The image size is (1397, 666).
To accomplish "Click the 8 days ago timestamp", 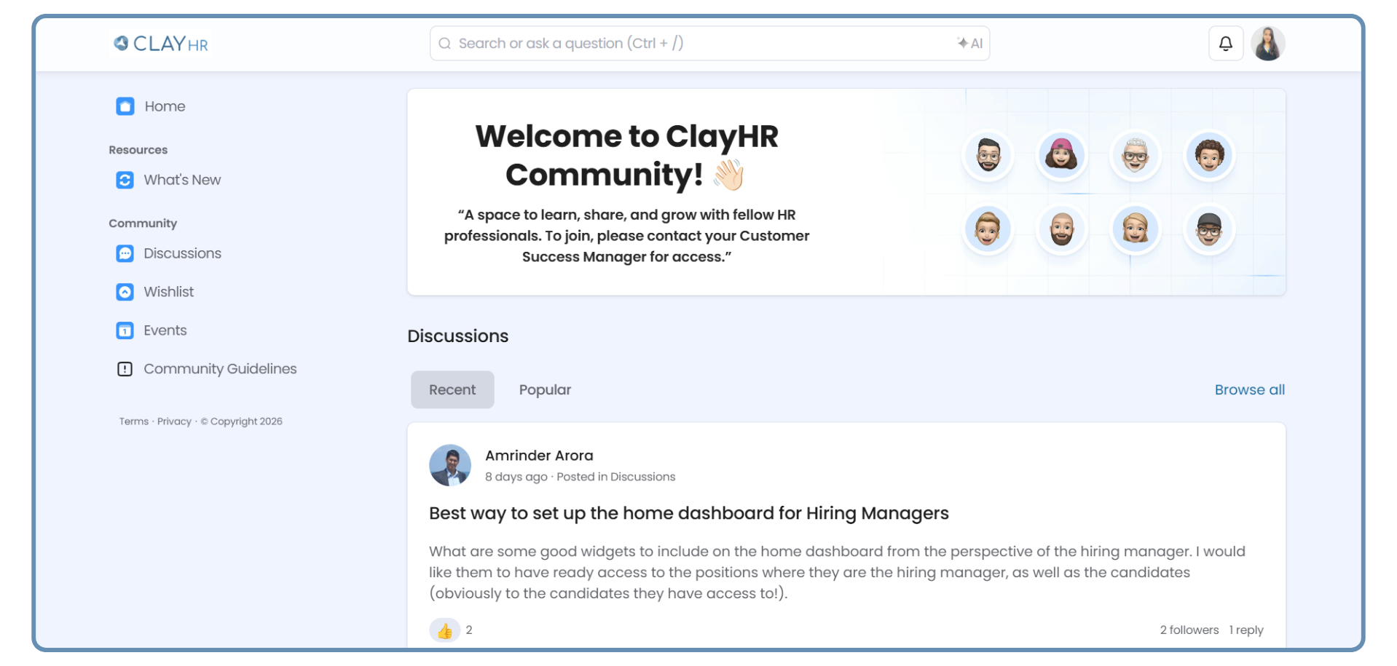I will [x=516, y=477].
